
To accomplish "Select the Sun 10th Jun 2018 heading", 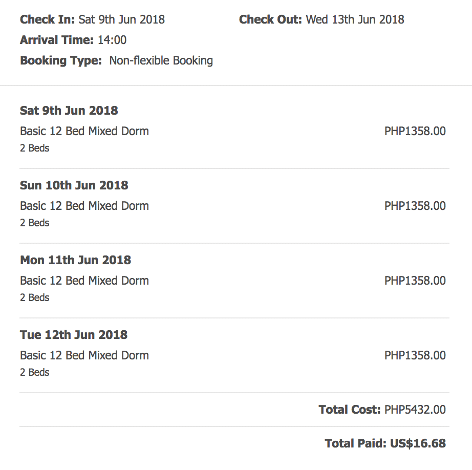I will point(74,185).
